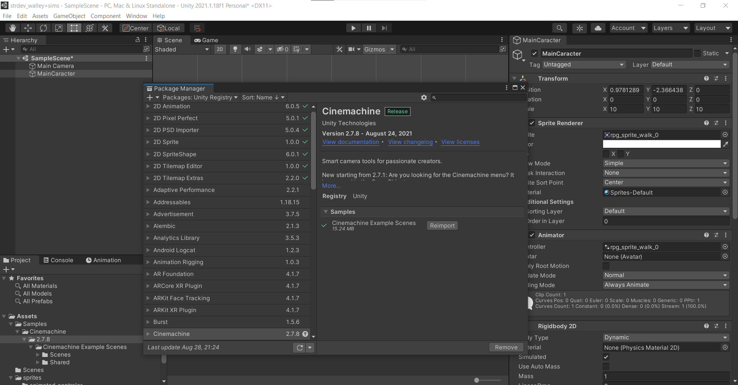Enable the Static checkbox
The image size is (738, 385).
pos(697,53)
